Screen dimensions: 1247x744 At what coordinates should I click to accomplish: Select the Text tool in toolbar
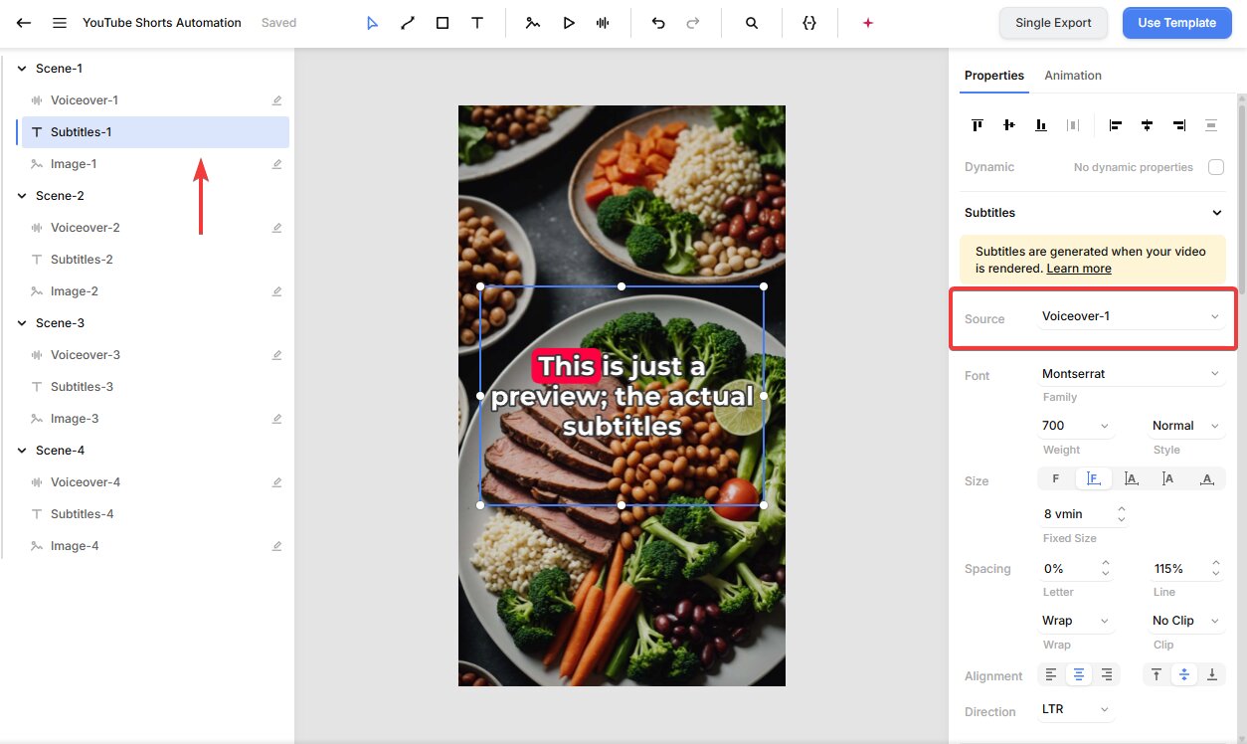(477, 23)
